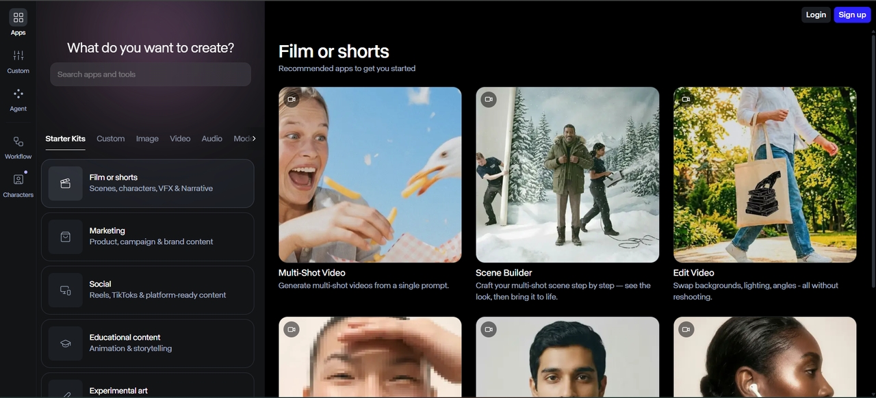Click video camera badge on Multi-Shot Video card
This screenshot has height=398, width=876.
coord(291,99)
